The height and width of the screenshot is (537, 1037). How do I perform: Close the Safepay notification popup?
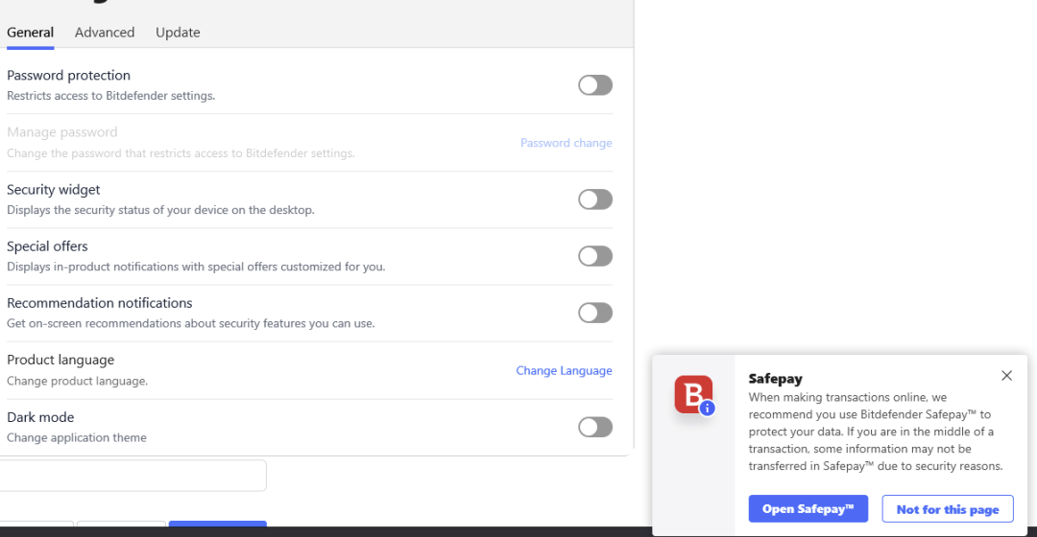(x=1006, y=376)
